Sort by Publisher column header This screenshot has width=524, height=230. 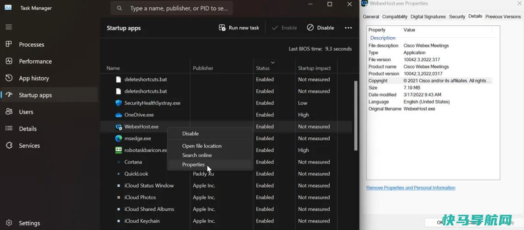(x=203, y=68)
